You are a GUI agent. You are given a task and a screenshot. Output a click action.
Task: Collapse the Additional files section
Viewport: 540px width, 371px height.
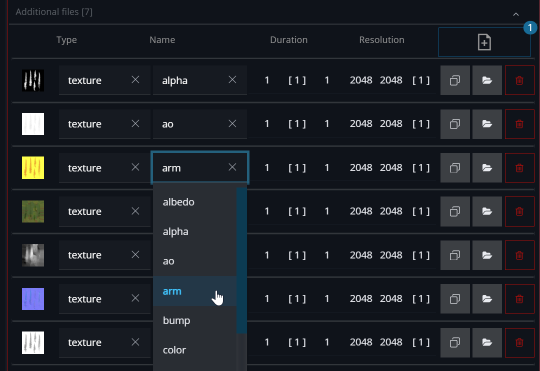click(516, 14)
